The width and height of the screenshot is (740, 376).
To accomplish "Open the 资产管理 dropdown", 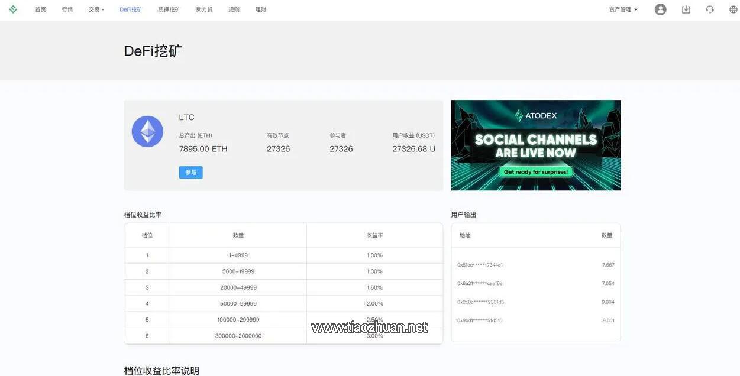I will tap(623, 9).
